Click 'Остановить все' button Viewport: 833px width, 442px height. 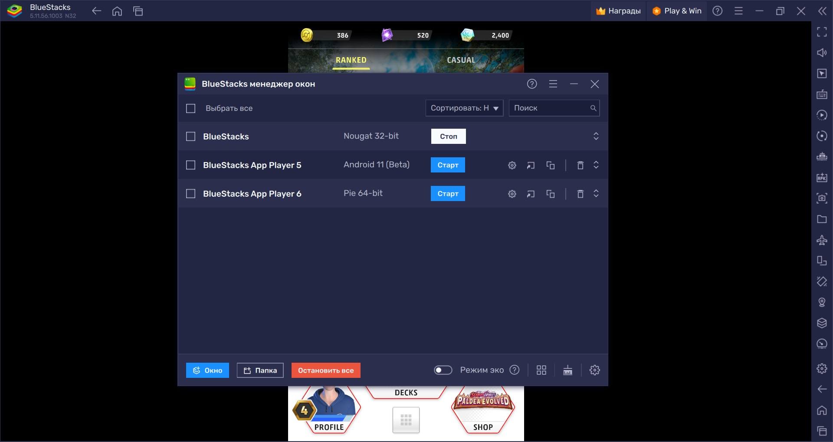click(326, 370)
